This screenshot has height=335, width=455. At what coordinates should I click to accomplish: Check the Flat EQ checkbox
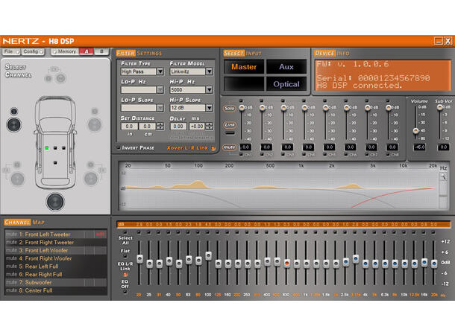click(125, 257)
